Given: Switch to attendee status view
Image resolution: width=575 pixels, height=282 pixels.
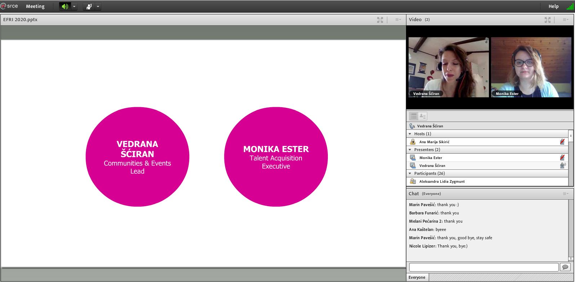Looking at the screenshot, I should click(x=423, y=116).
